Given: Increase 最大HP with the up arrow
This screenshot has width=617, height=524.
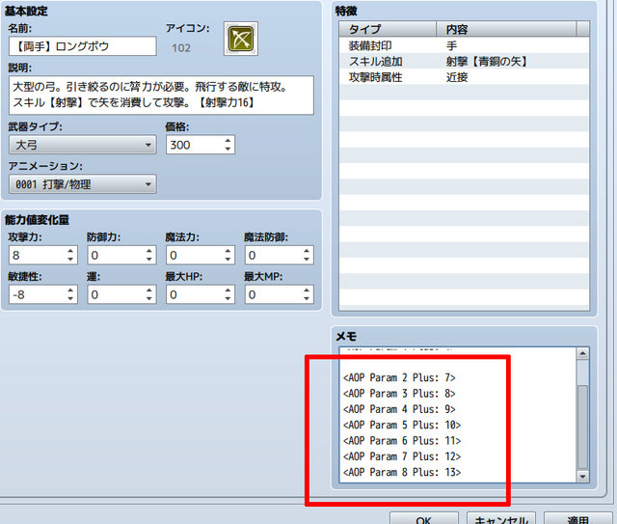Looking at the screenshot, I should click(228, 290).
